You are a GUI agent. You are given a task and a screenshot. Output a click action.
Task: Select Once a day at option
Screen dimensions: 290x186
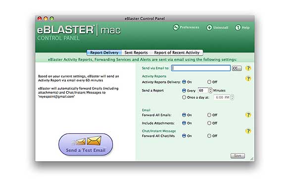[x=184, y=97]
